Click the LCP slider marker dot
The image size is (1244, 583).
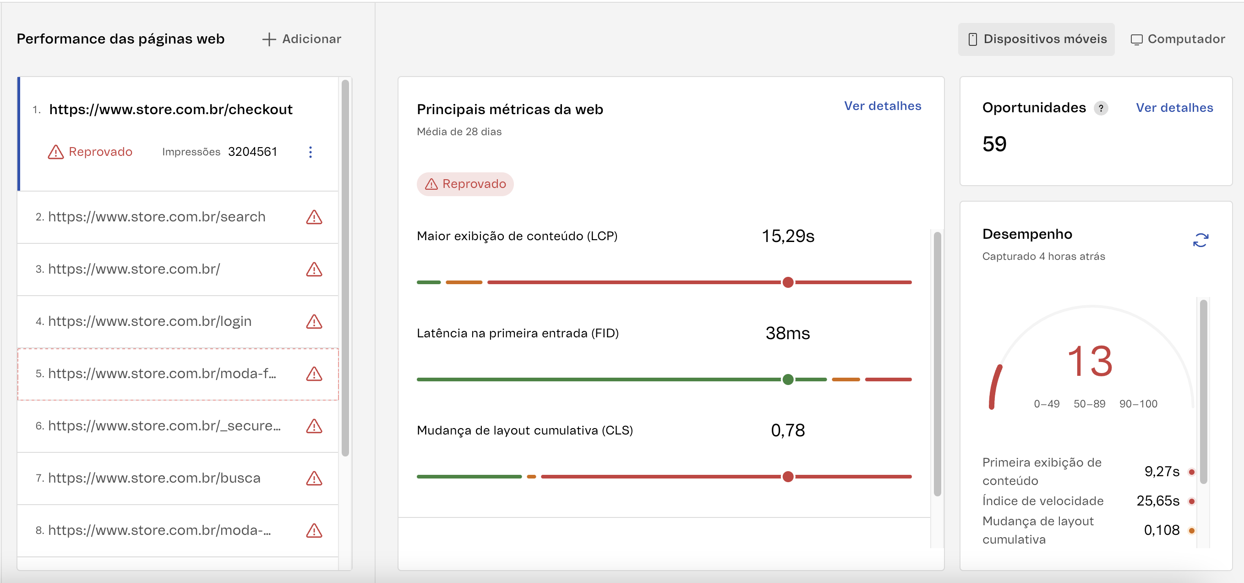788,282
